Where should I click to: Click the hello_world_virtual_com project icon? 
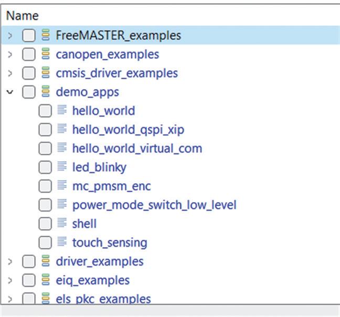(x=62, y=147)
